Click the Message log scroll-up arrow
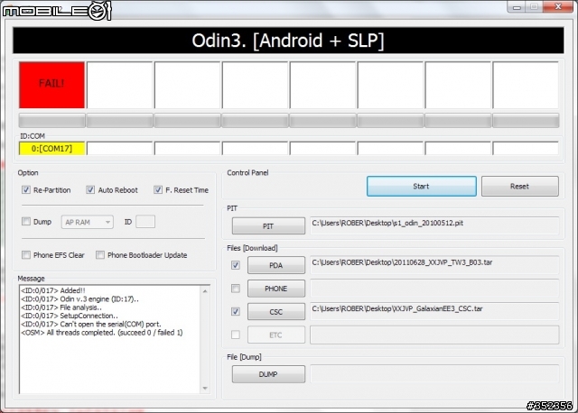Image resolution: width=578 pixels, height=413 pixels. 205,291
